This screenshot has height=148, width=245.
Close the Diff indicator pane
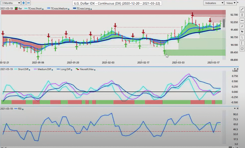tap(238, 69)
